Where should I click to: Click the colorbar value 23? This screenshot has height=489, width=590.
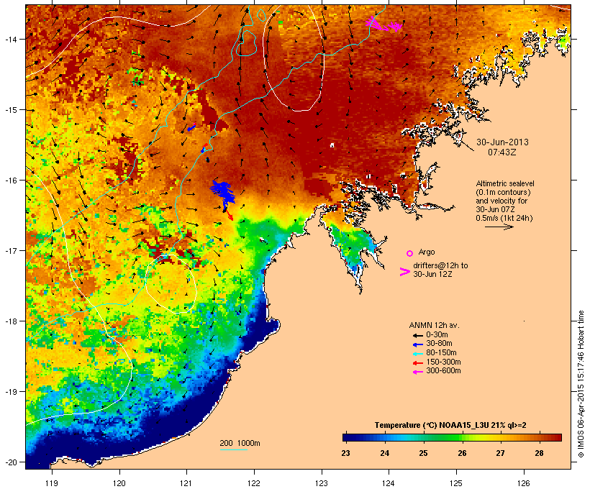tap(346, 453)
